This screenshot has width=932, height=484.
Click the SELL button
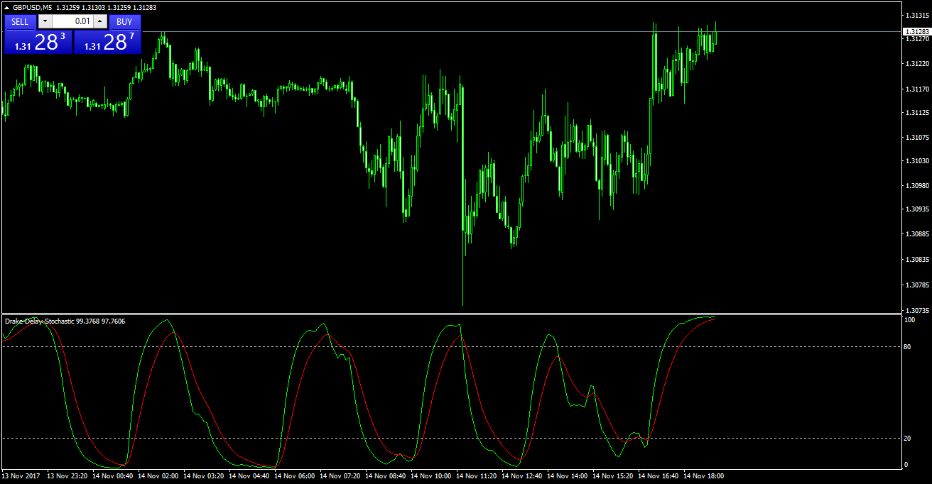21,21
